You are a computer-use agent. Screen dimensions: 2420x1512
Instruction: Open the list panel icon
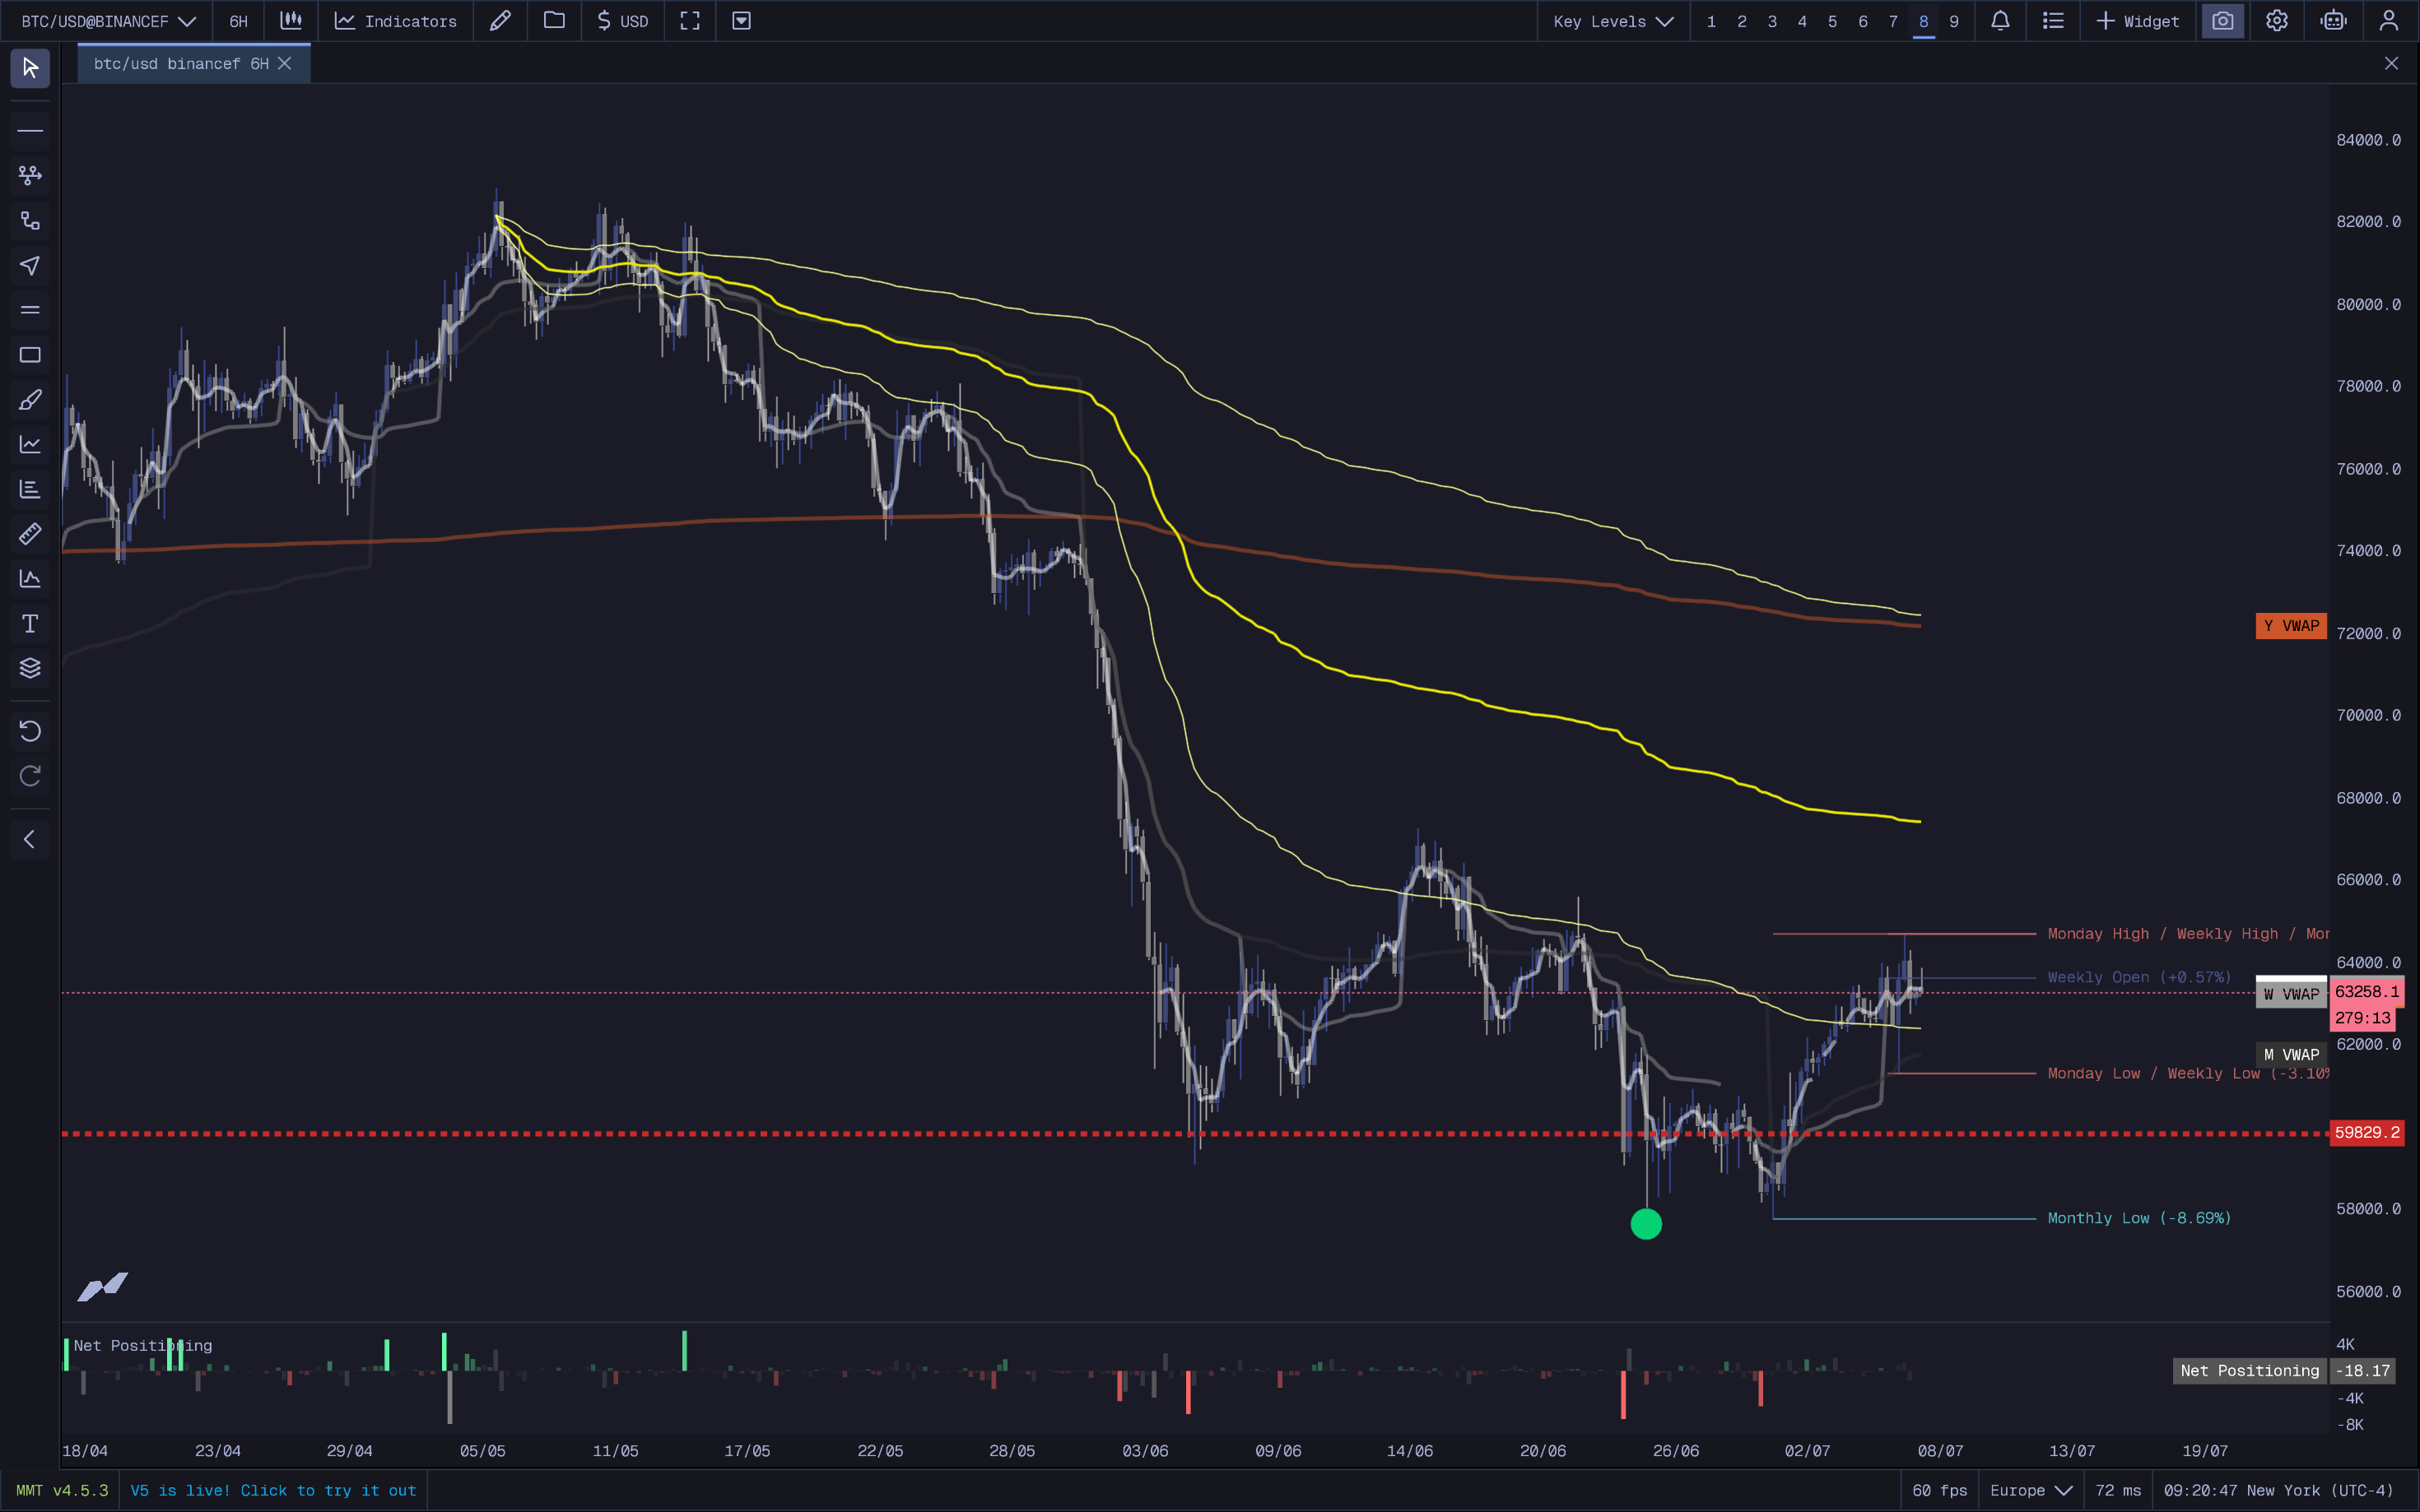(x=2053, y=21)
